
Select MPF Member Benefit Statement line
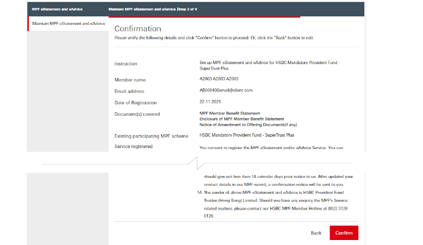[x=230, y=113]
